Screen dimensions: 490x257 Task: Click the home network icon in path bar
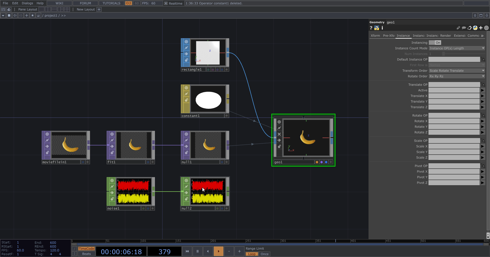38,16
